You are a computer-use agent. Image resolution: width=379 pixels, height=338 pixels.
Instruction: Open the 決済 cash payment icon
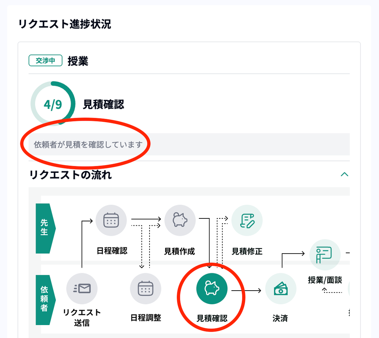[x=281, y=288]
